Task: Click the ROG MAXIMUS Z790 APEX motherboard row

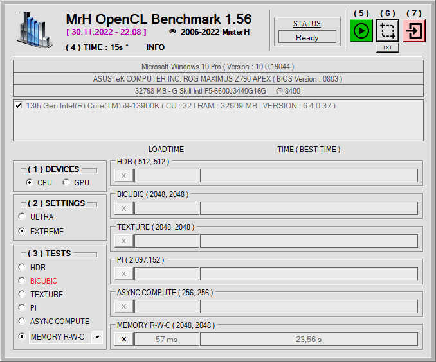Action: [218, 79]
